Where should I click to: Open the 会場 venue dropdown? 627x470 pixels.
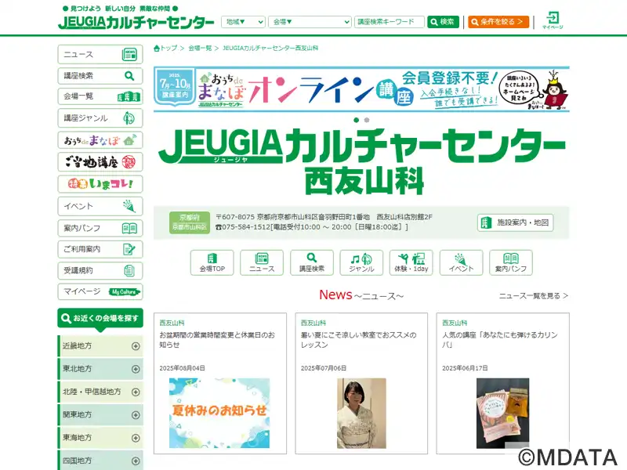(x=310, y=22)
